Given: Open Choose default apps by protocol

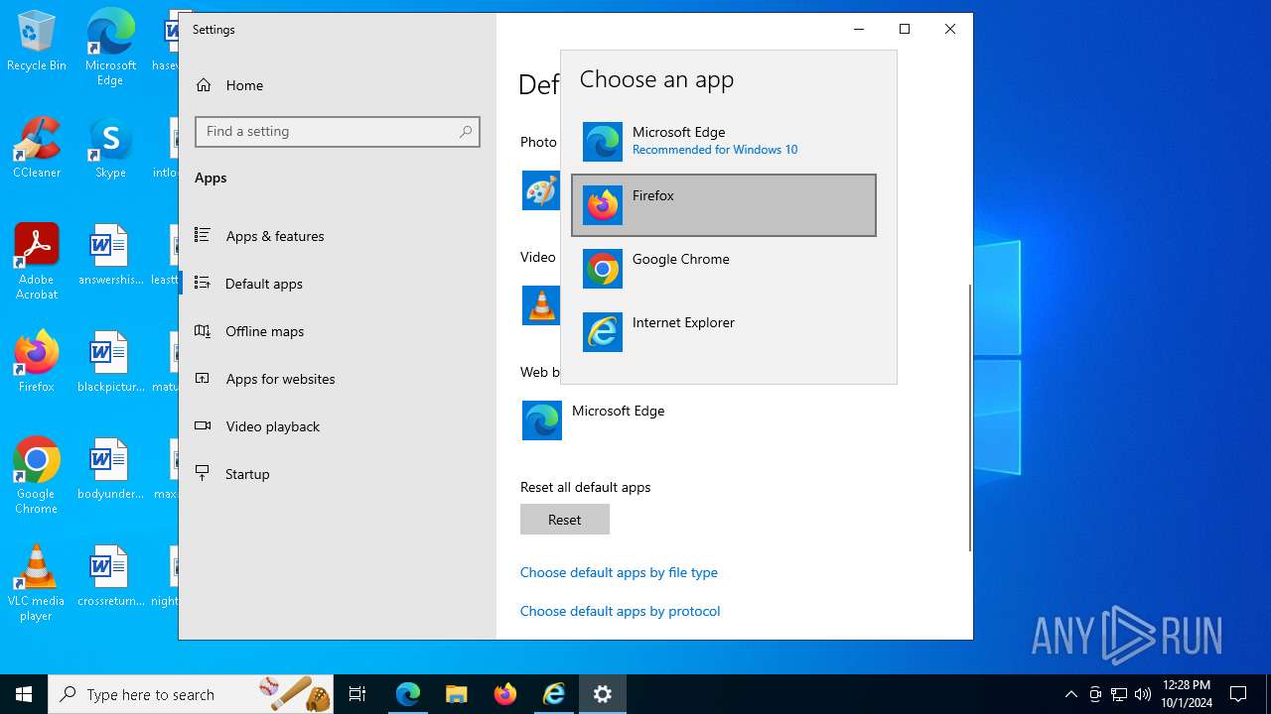Looking at the screenshot, I should (x=620, y=611).
